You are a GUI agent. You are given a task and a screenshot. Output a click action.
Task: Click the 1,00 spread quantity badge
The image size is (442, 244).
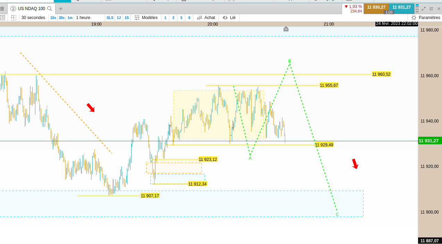click(389, 12)
